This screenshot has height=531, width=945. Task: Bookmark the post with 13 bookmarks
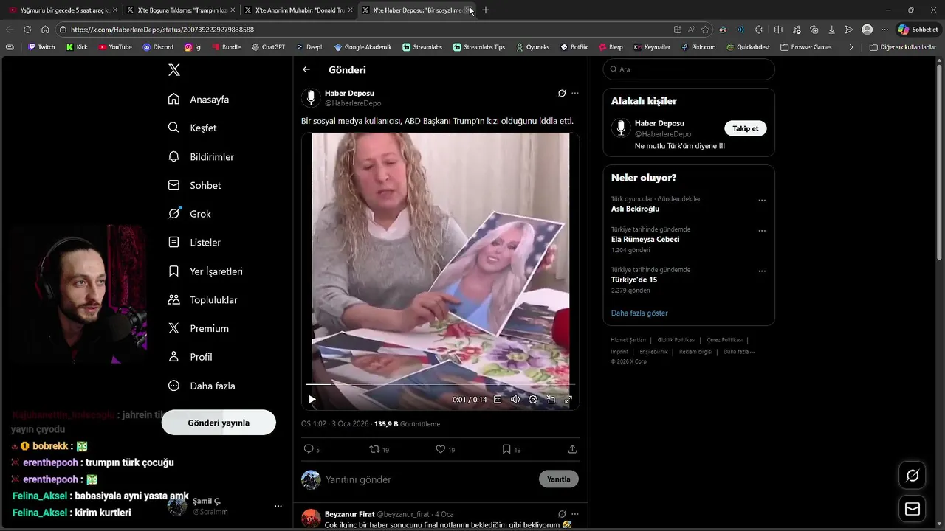point(512,449)
